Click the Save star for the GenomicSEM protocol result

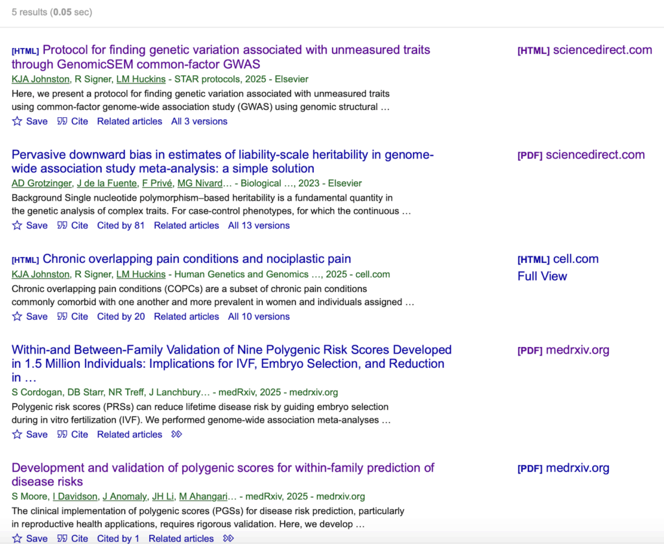(x=18, y=121)
